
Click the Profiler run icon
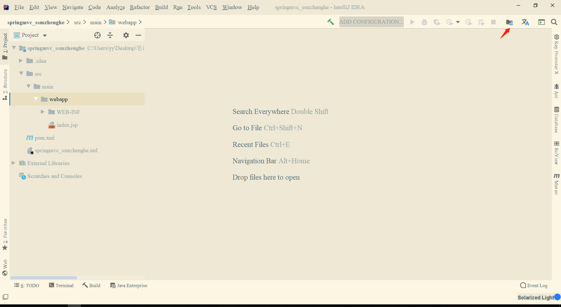click(449, 22)
